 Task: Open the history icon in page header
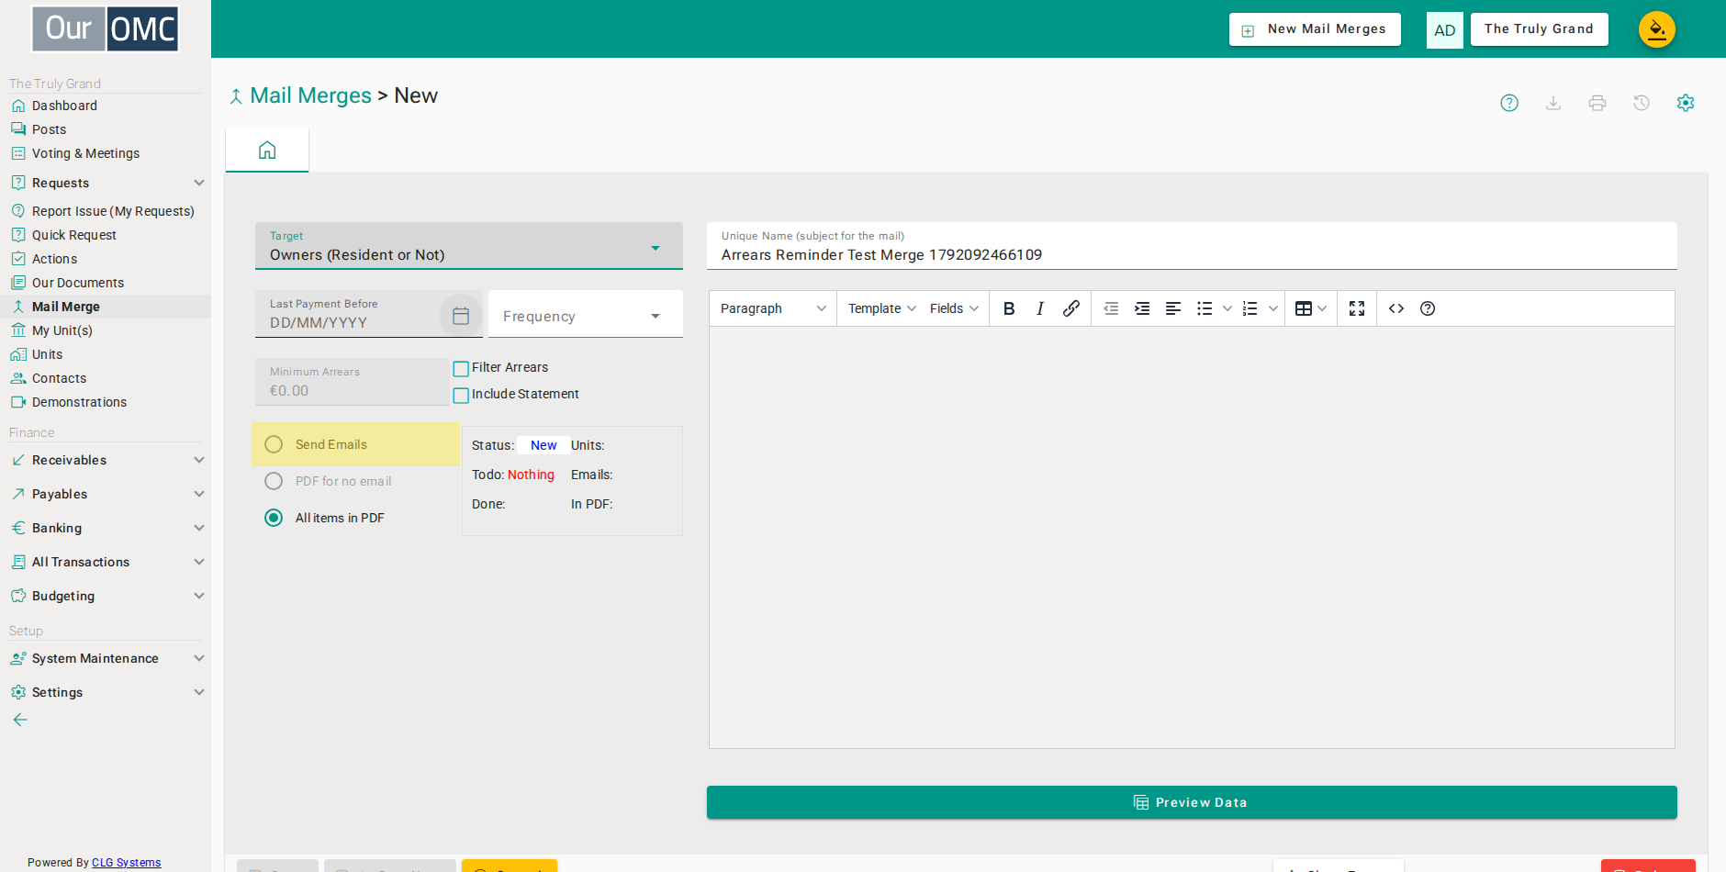pyautogui.click(x=1642, y=103)
